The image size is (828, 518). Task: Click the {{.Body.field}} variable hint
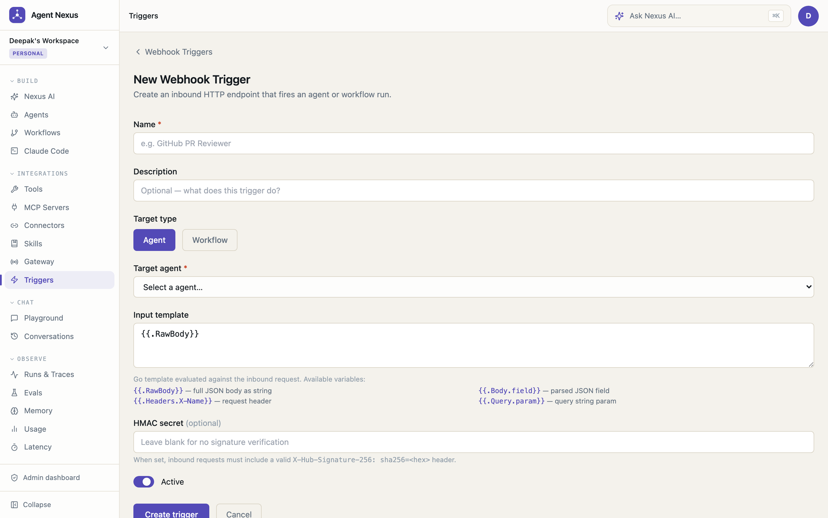509,391
